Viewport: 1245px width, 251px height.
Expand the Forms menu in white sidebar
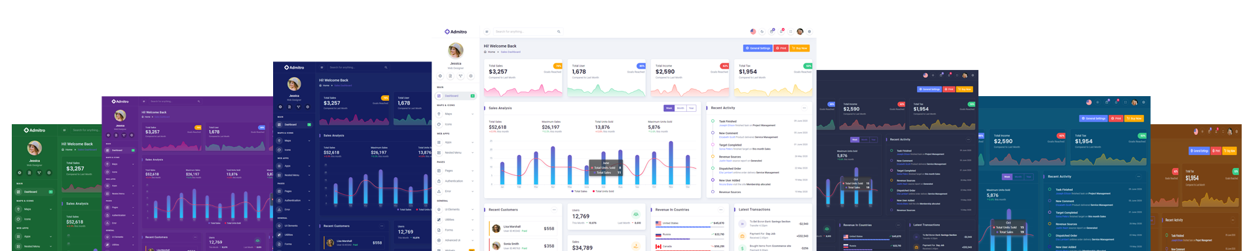coord(456,230)
